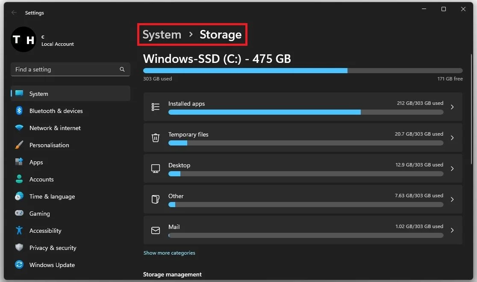This screenshot has height=282, width=477.
Task: Go to Gaming settings
Action: (x=71, y=213)
